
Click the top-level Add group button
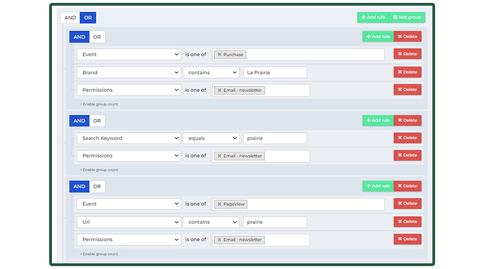coord(407,17)
